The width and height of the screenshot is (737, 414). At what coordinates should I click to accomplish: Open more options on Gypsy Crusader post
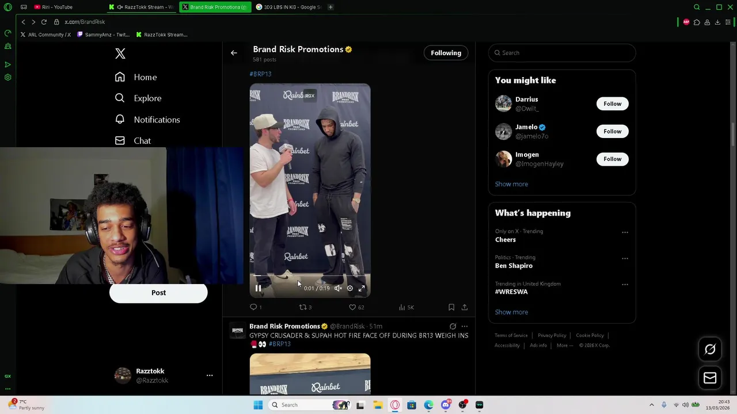465,326
